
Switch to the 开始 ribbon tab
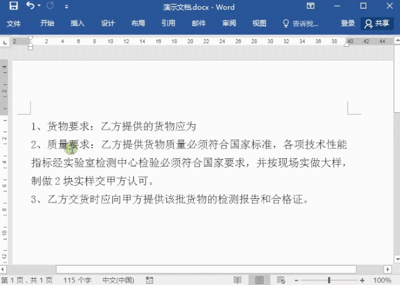coord(47,24)
